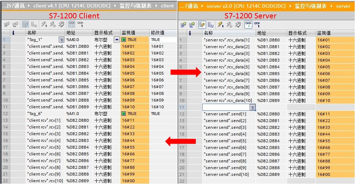
Task: Click client modify value 16#05
Action: point(163,73)
